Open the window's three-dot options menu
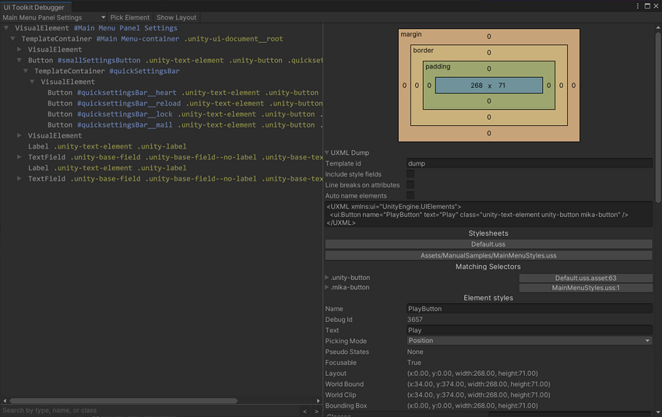The height and width of the screenshot is (417, 662). [x=639, y=5]
